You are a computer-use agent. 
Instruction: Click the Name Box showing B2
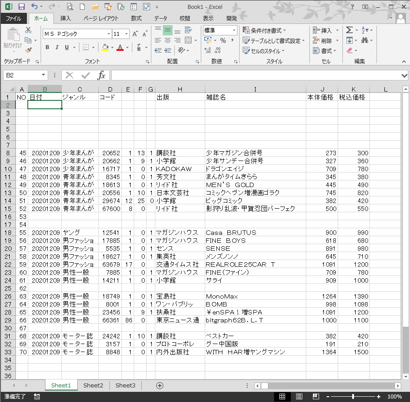[x=25, y=76]
